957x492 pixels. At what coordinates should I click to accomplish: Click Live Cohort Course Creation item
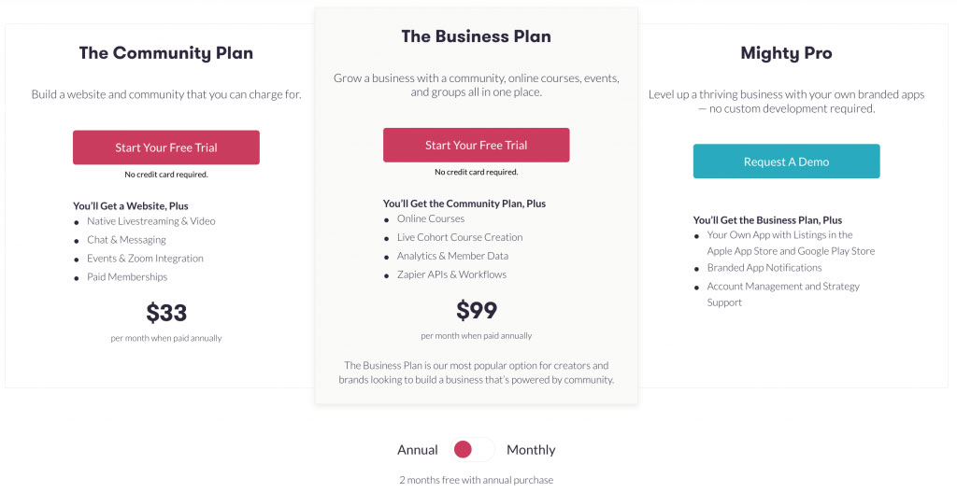click(460, 237)
